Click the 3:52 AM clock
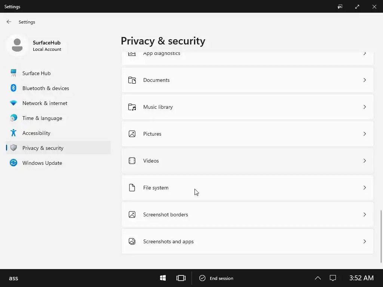The width and height of the screenshot is (383, 287). coord(361,278)
